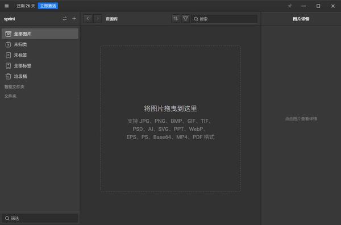This screenshot has height=225, width=341.
Task: Click the filter magnifier icon at bottom
Action: pos(7,218)
